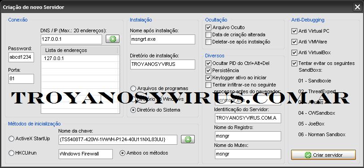Image resolution: width=364 pixels, height=168 pixels.
Task: Click the Criar servidor button
Action: click(x=323, y=155)
